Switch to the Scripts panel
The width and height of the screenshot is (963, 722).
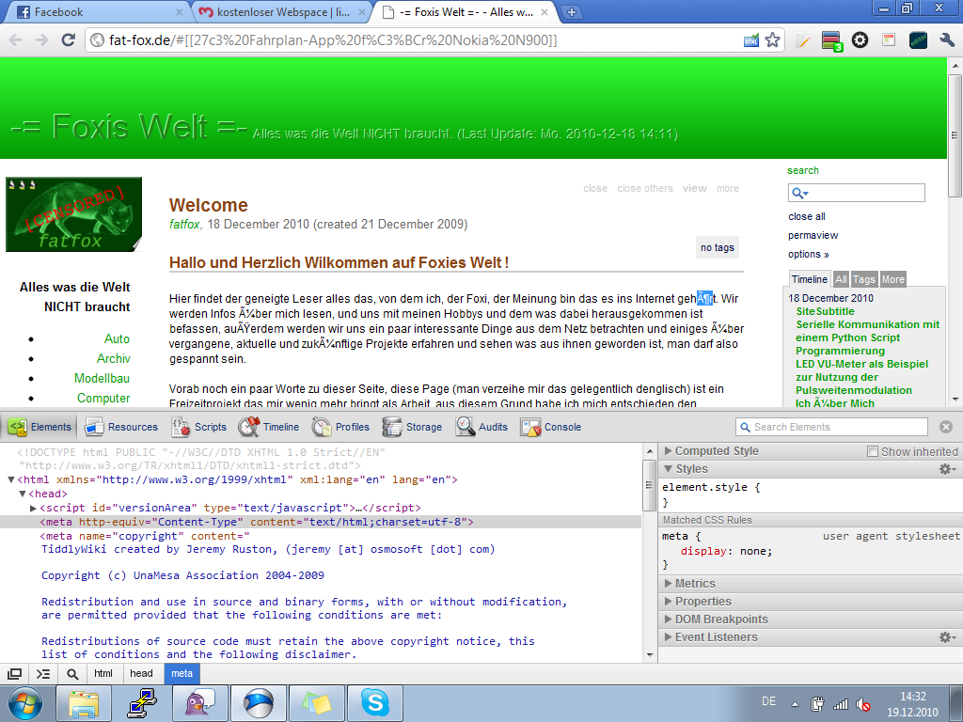(x=198, y=427)
